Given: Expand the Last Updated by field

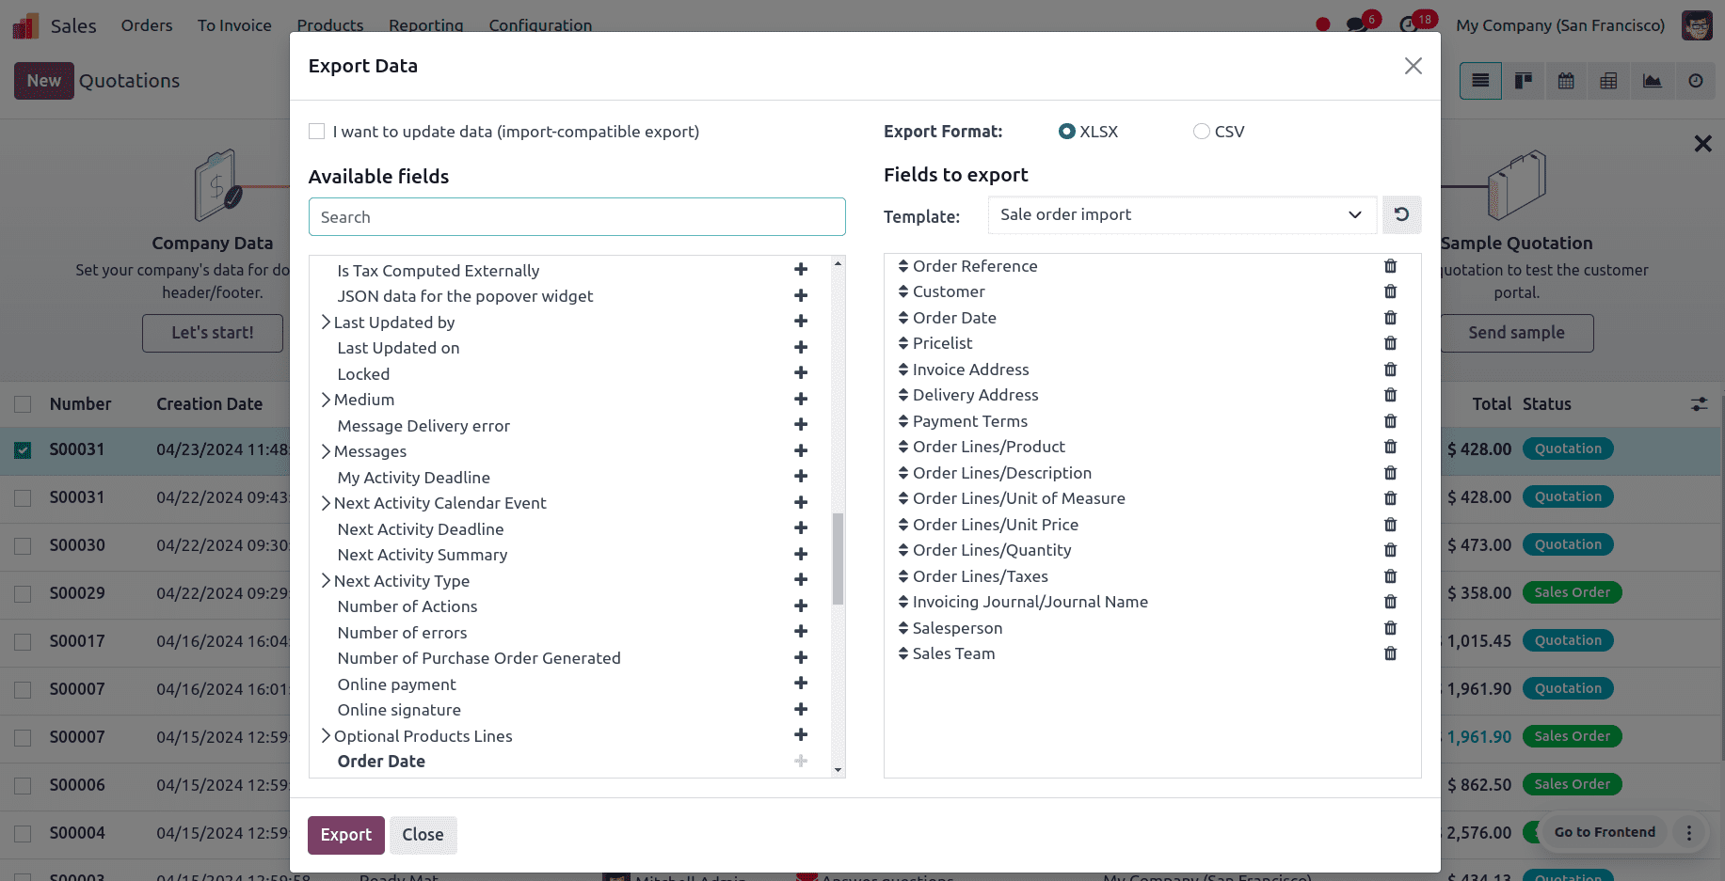Looking at the screenshot, I should tap(326, 322).
